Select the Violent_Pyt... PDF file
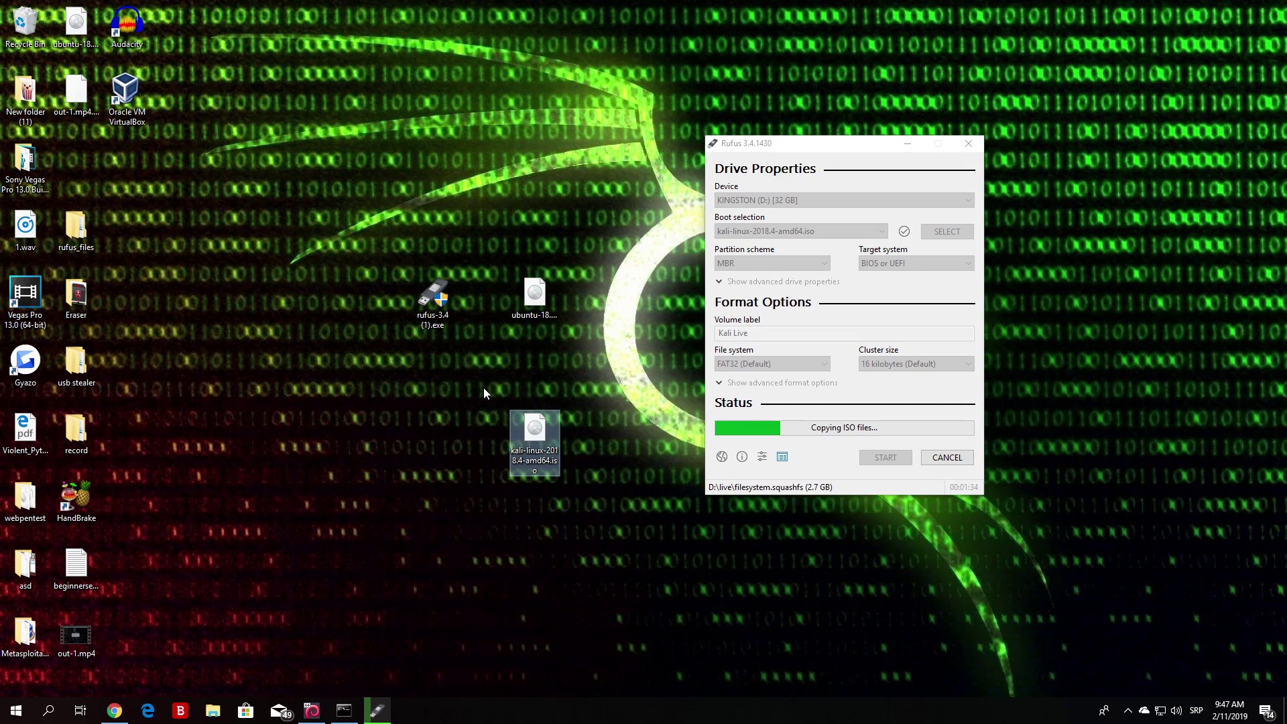1287x724 pixels. [25, 434]
